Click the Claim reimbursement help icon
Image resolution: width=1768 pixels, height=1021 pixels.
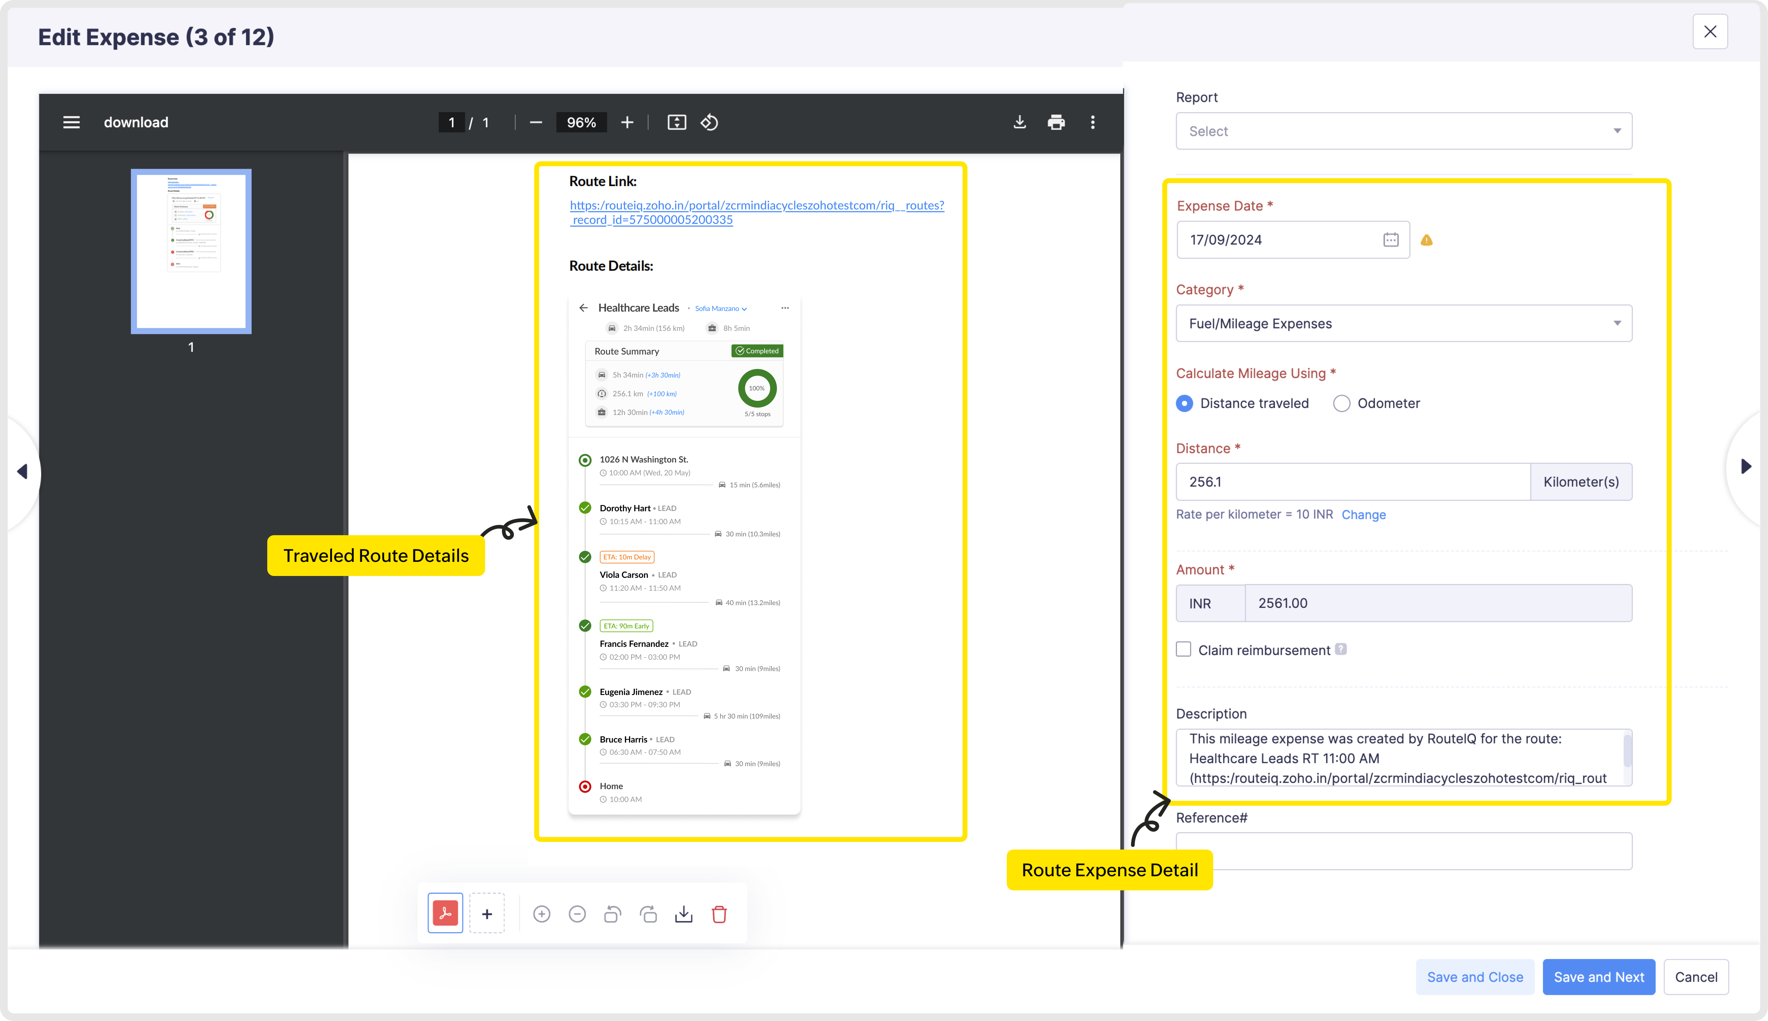1341,649
